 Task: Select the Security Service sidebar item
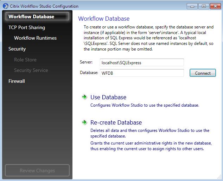pos(31,70)
